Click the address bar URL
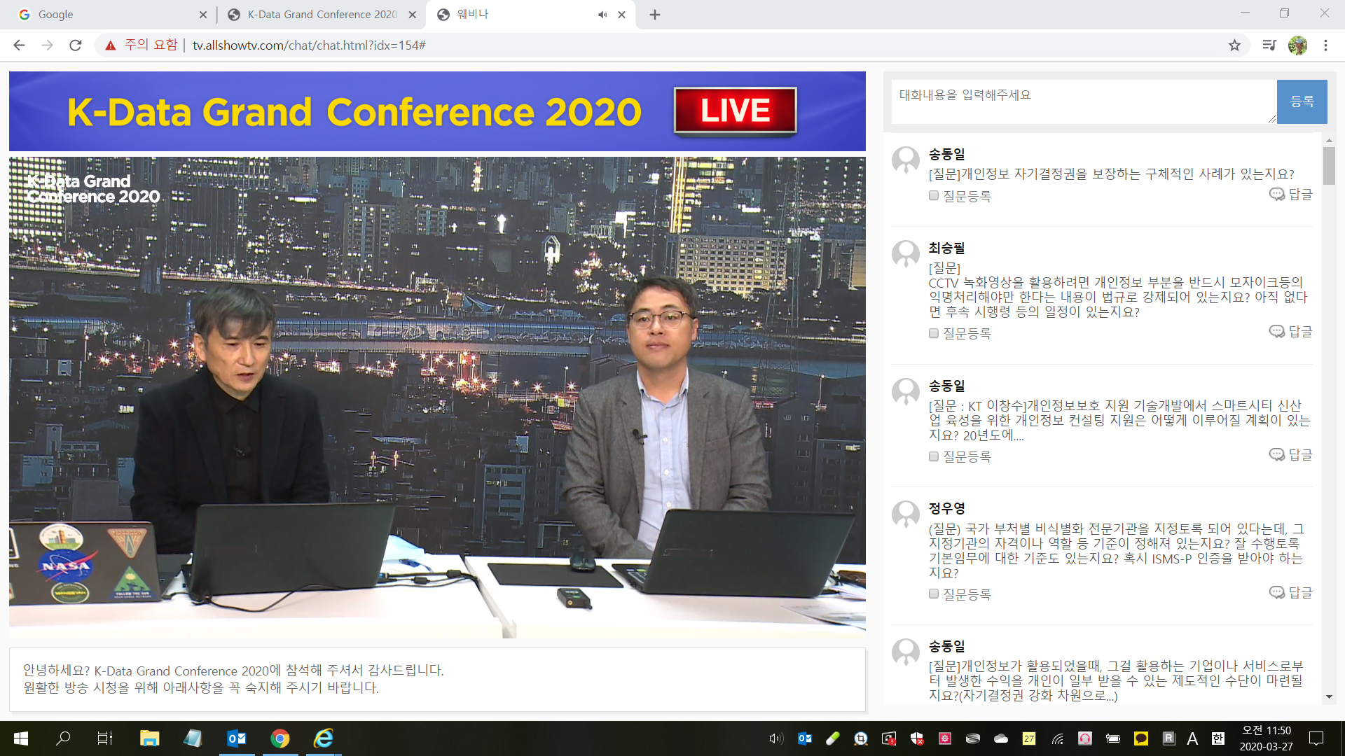 click(309, 45)
